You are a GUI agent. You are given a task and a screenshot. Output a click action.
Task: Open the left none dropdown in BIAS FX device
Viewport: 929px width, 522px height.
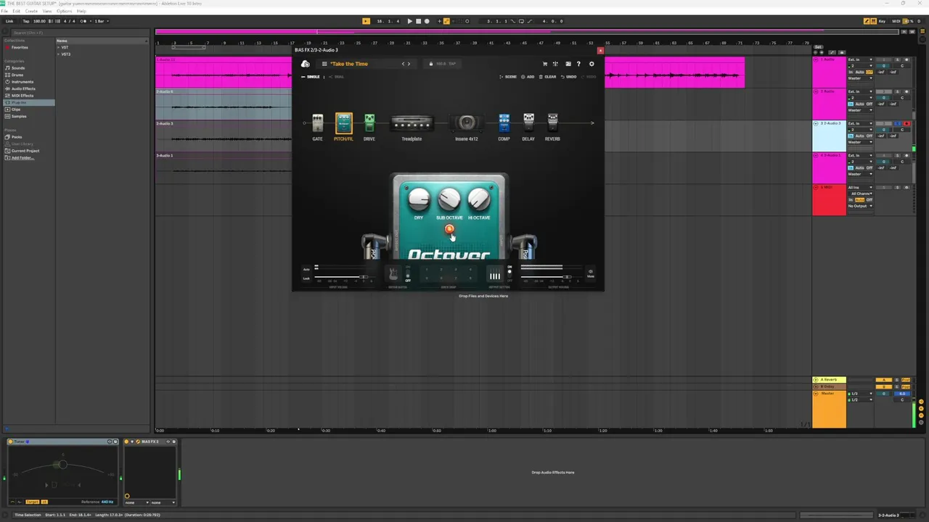coord(136,502)
